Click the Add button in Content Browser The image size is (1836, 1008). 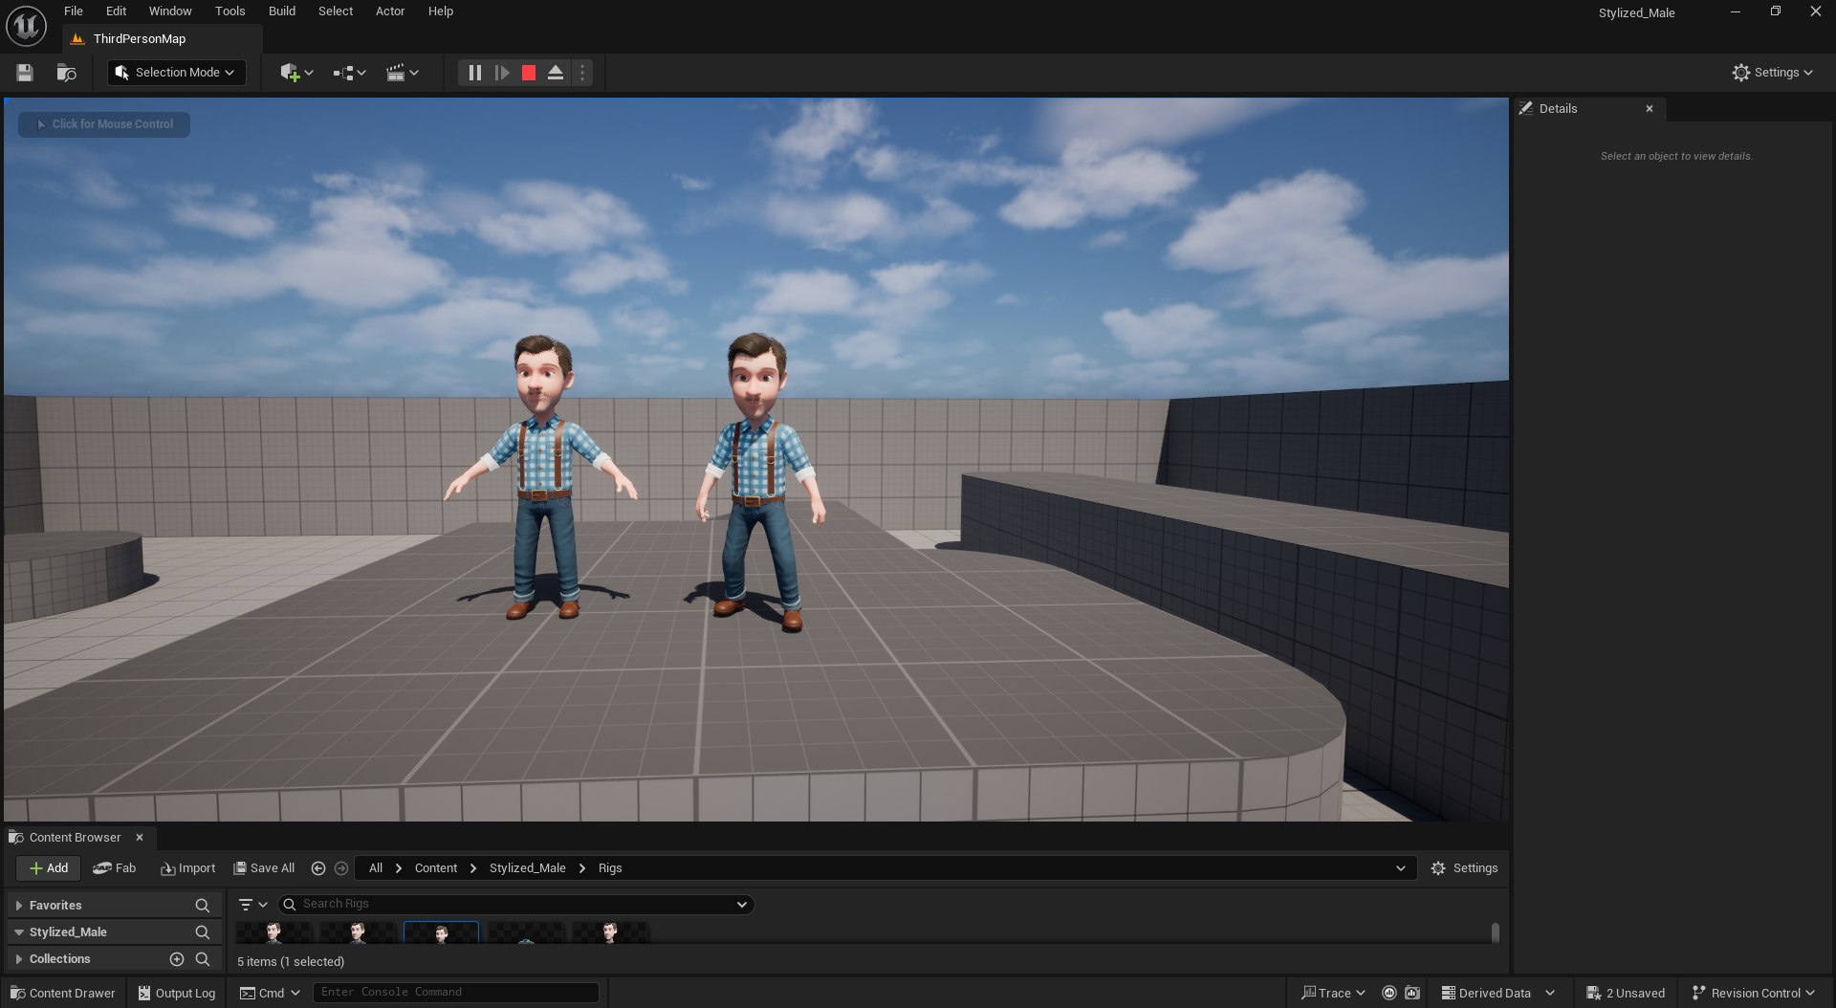[48, 868]
